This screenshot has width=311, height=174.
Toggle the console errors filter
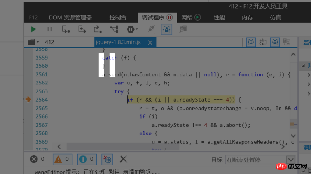38,159
